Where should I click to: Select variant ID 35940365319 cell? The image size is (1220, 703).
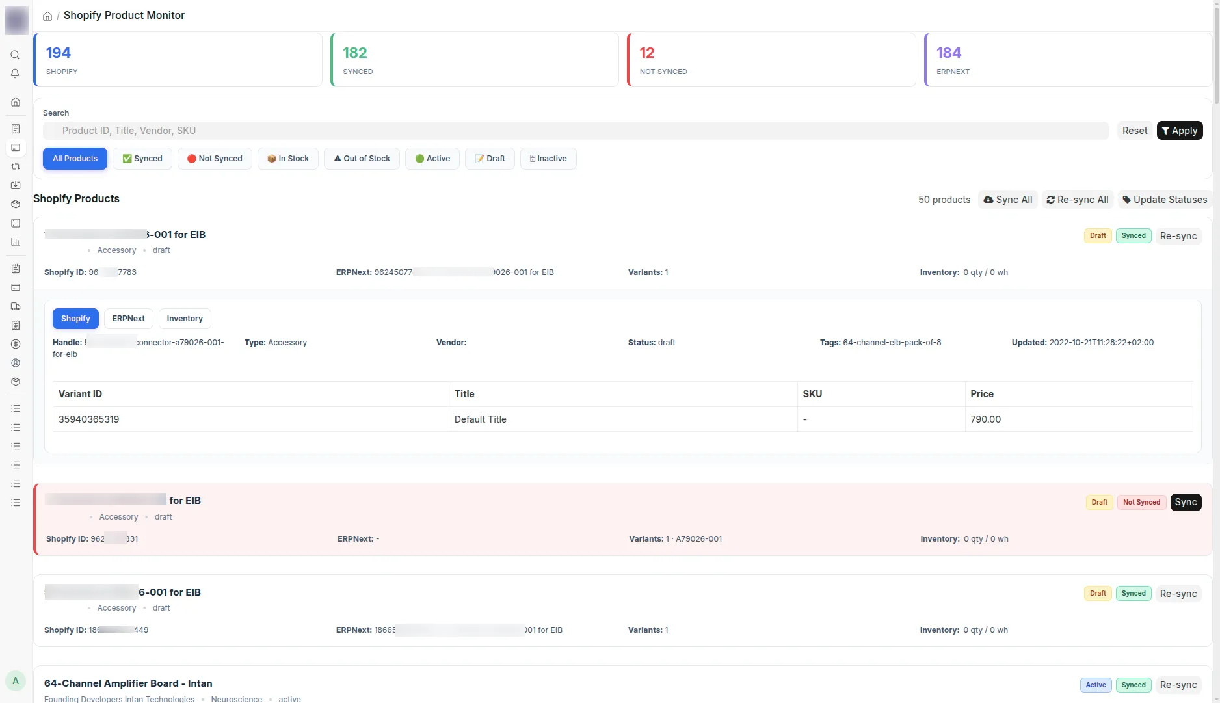coord(250,419)
